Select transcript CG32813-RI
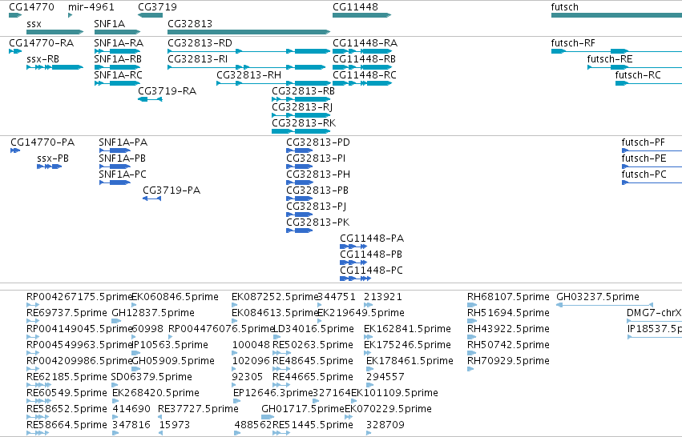This screenshot has width=682, height=437. 247,67
